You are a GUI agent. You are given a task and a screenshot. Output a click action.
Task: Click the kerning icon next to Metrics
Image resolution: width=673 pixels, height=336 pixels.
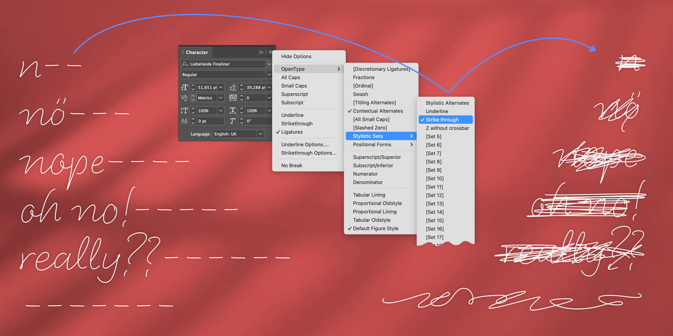(x=184, y=98)
